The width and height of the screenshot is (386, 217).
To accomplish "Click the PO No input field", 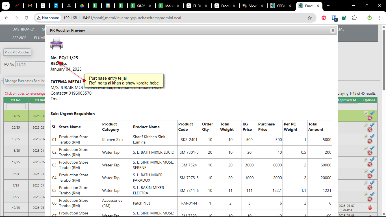I will click(30, 64).
